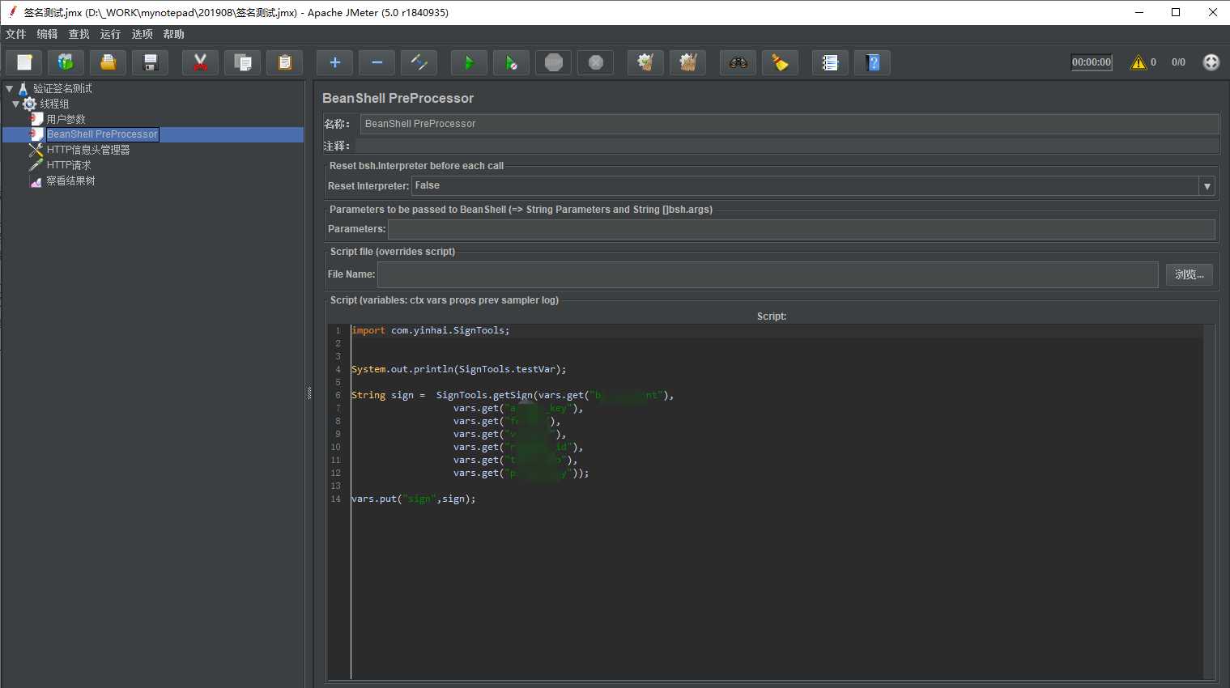Expand all with the plus icon
This screenshot has width=1230, height=688.
point(334,62)
